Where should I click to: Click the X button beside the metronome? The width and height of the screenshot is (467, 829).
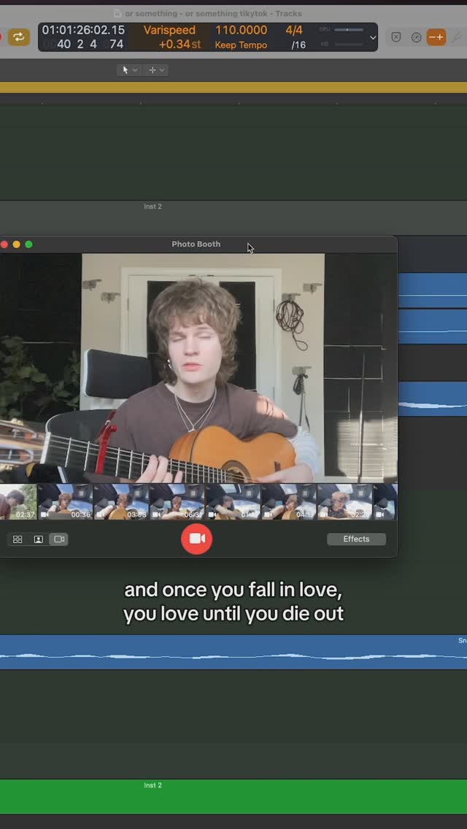coord(395,36)
